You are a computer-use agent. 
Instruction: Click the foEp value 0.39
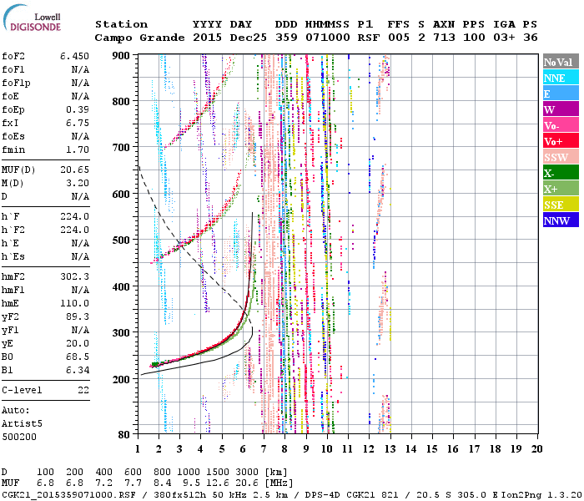78,109
